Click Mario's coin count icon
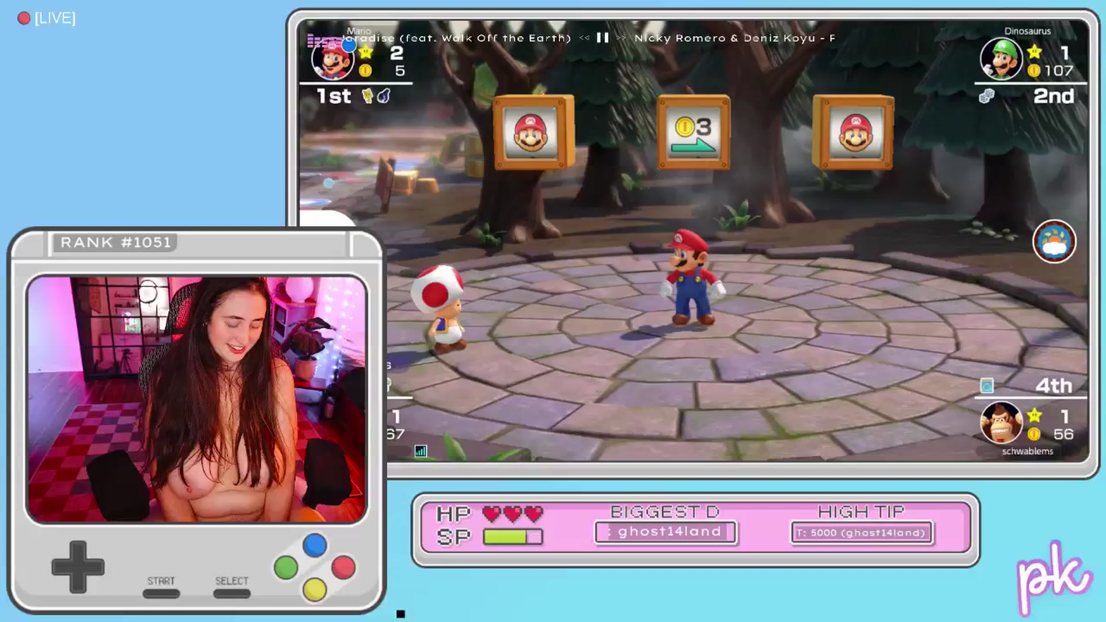 pos(365,70)
